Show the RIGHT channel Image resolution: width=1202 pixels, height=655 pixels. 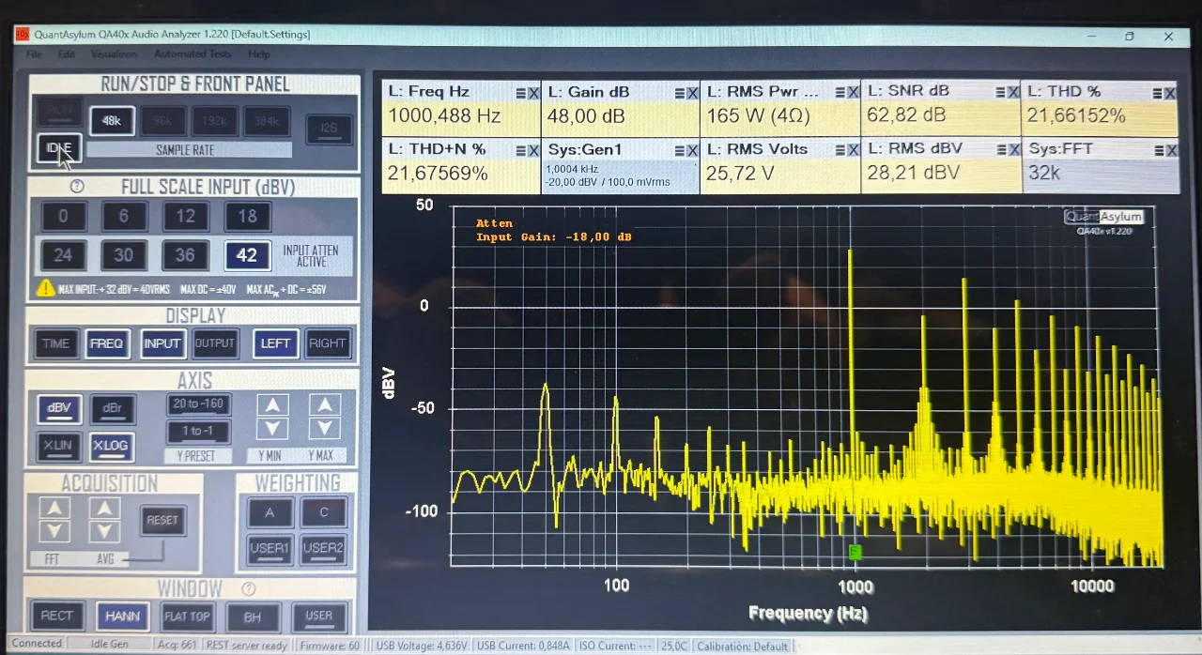click(328, 343)
